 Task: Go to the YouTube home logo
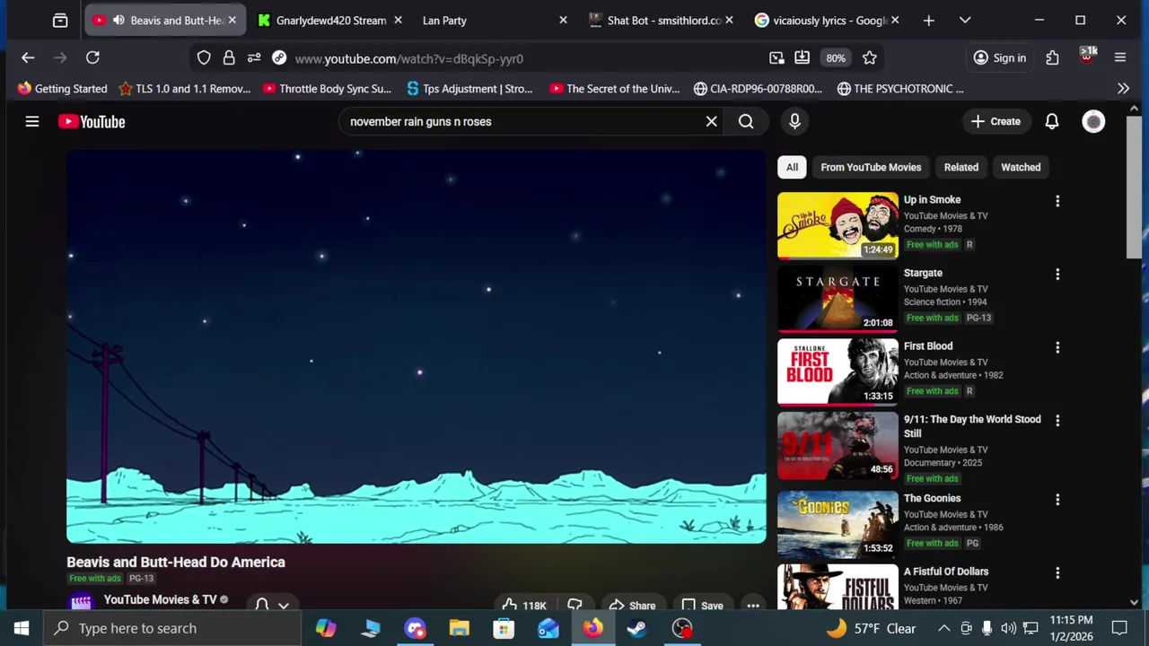(x=92, y=121)
